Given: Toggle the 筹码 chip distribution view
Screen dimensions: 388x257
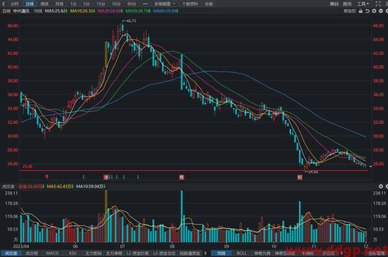Looking at the screenshot, I should point(334,4).
